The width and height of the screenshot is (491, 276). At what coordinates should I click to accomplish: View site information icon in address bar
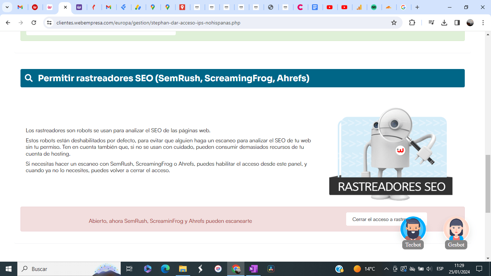click(x=50, y=23)
